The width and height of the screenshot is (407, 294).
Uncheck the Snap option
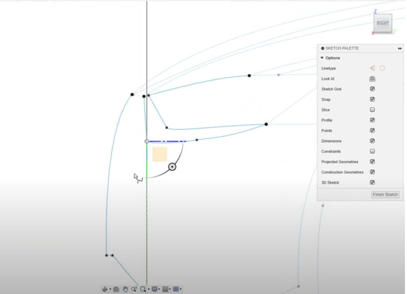[372, 99]
